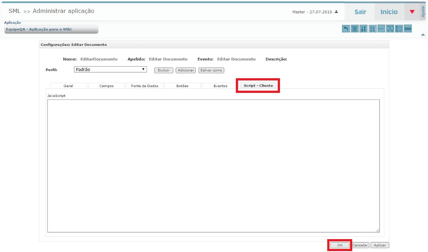Viewport: 428px width, 252px height.
Task: Click the checkbox grid toolbar icon
Action: click(372, 28)
